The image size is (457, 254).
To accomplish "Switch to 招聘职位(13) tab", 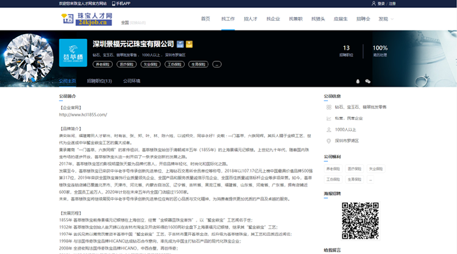I will point(99,81).
